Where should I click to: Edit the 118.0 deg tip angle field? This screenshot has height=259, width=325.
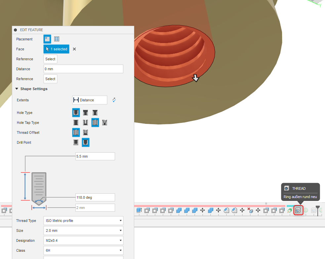pos(95,197)
